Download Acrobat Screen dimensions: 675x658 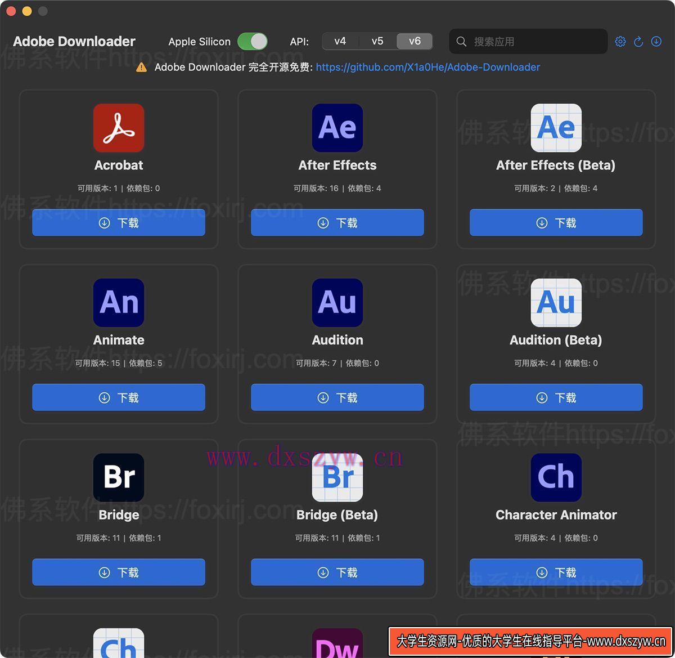[x=119, y=223]
